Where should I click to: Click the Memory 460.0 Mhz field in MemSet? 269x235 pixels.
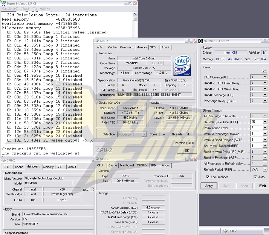pos(235,59)
